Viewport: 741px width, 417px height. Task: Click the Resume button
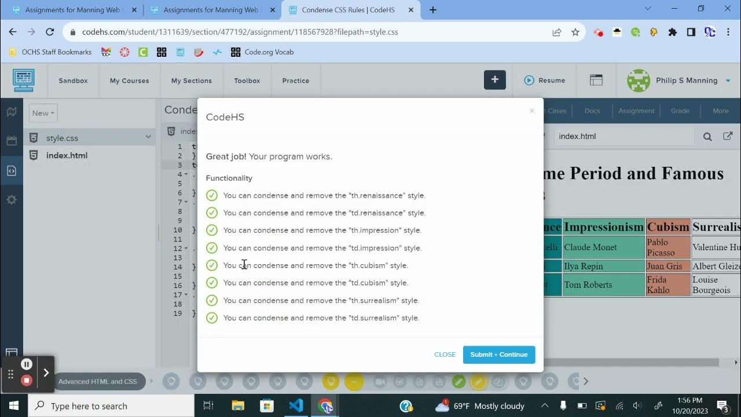pos(545,81)
